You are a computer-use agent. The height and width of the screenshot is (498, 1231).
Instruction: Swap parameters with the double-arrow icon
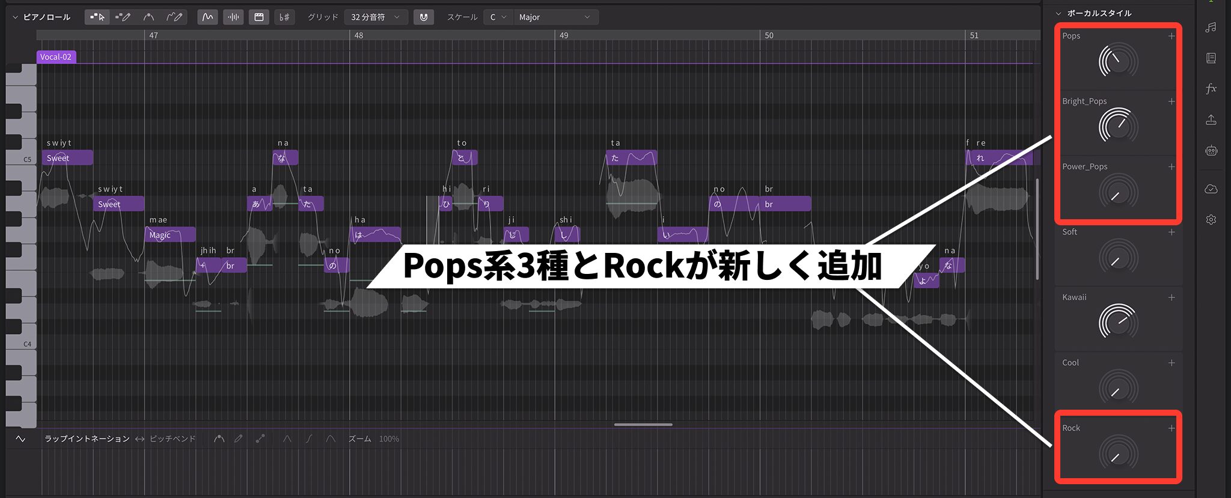139,439
